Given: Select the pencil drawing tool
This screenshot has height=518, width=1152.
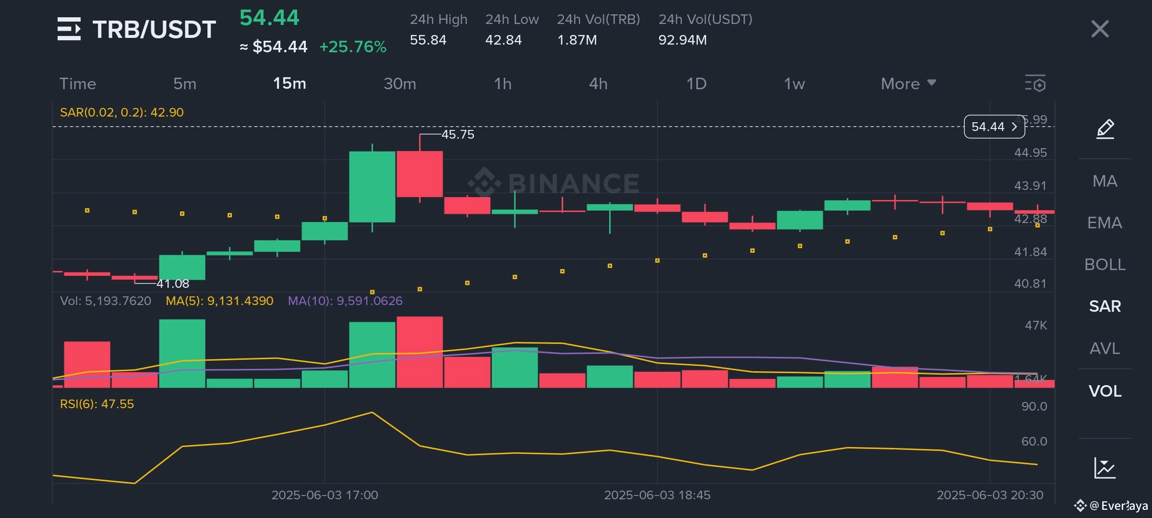Looking at the screenshot, I should point(1105,129).
